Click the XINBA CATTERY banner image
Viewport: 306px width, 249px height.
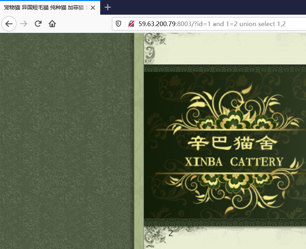pyautogui.click(x=225, y=145)
